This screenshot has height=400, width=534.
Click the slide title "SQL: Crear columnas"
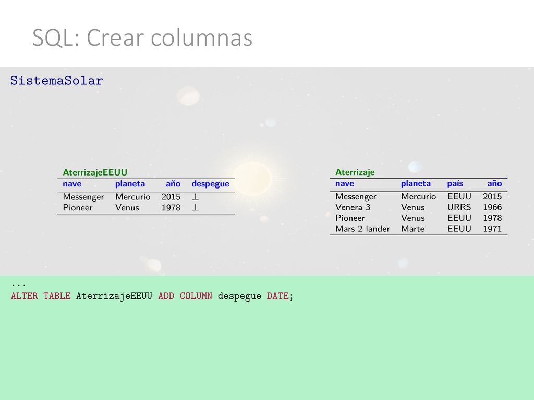142,37
